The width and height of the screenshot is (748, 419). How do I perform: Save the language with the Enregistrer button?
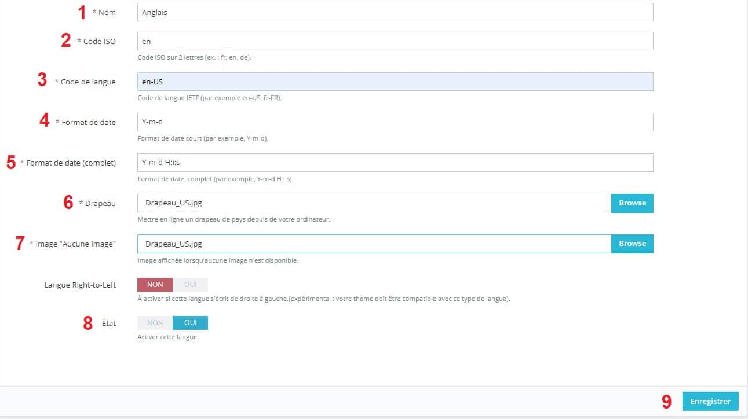click(x=710, y=401)
